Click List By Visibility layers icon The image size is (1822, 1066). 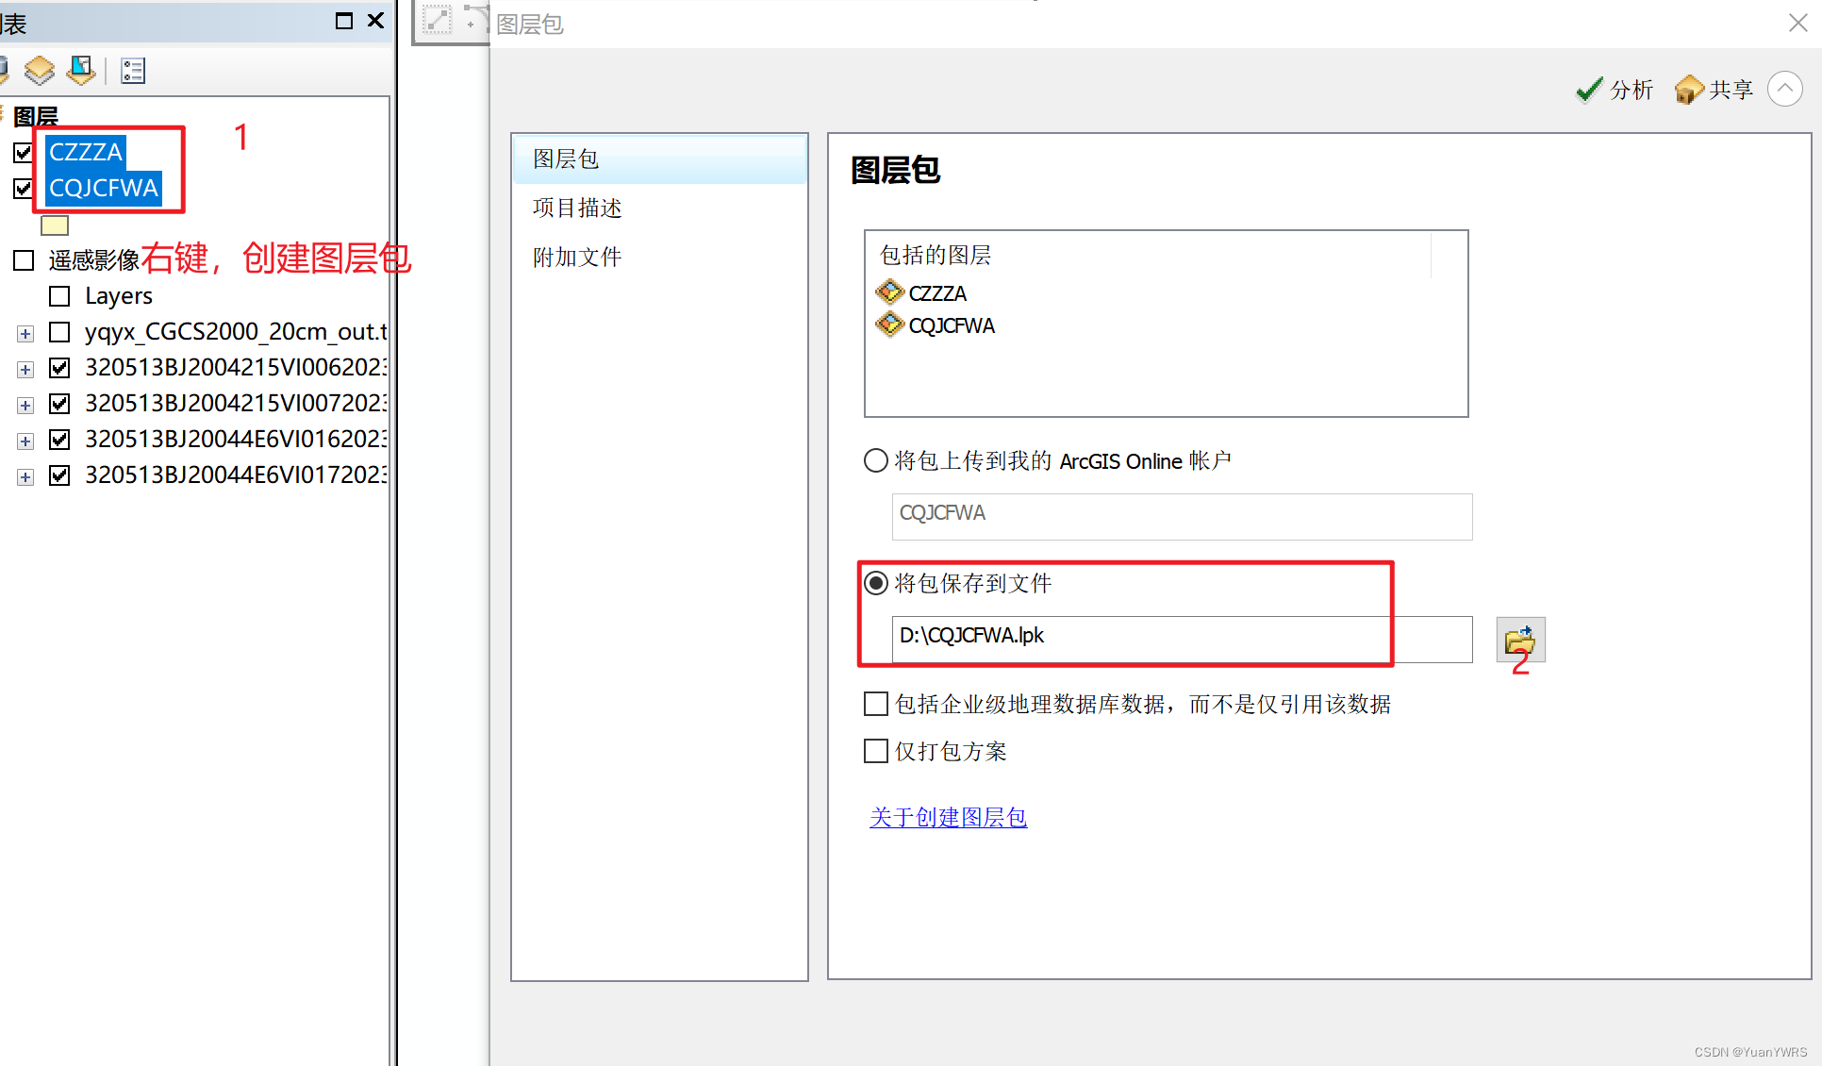(x=40, y=71)
